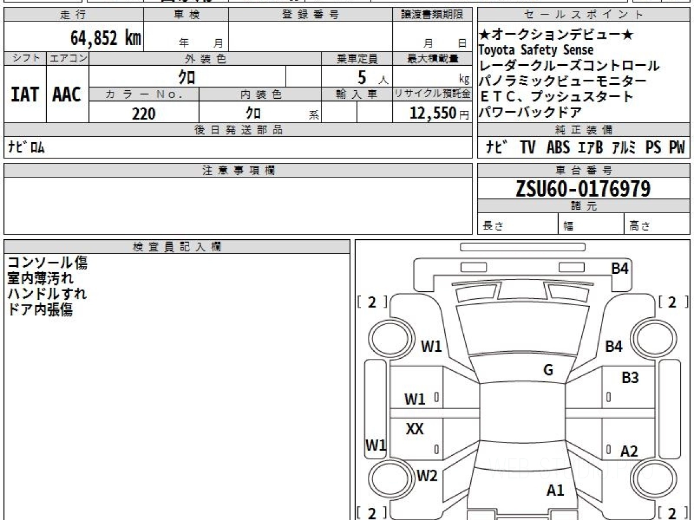Select the 幅 label
This screenshot has width=694, height=520.
point(568,226)
